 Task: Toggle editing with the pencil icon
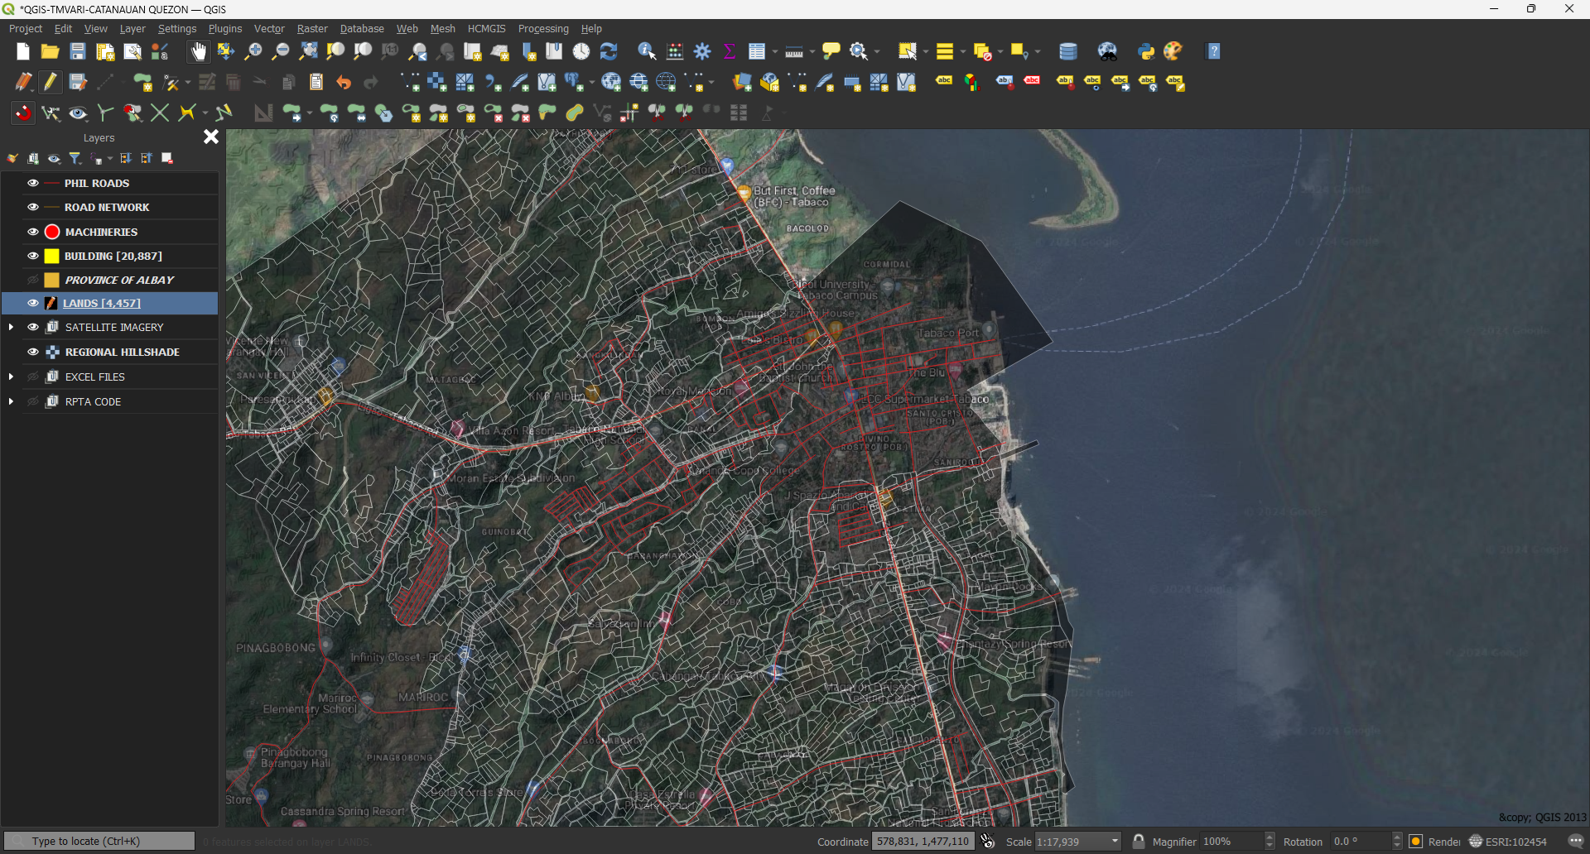pyautogui.click(x=50, y=82)
